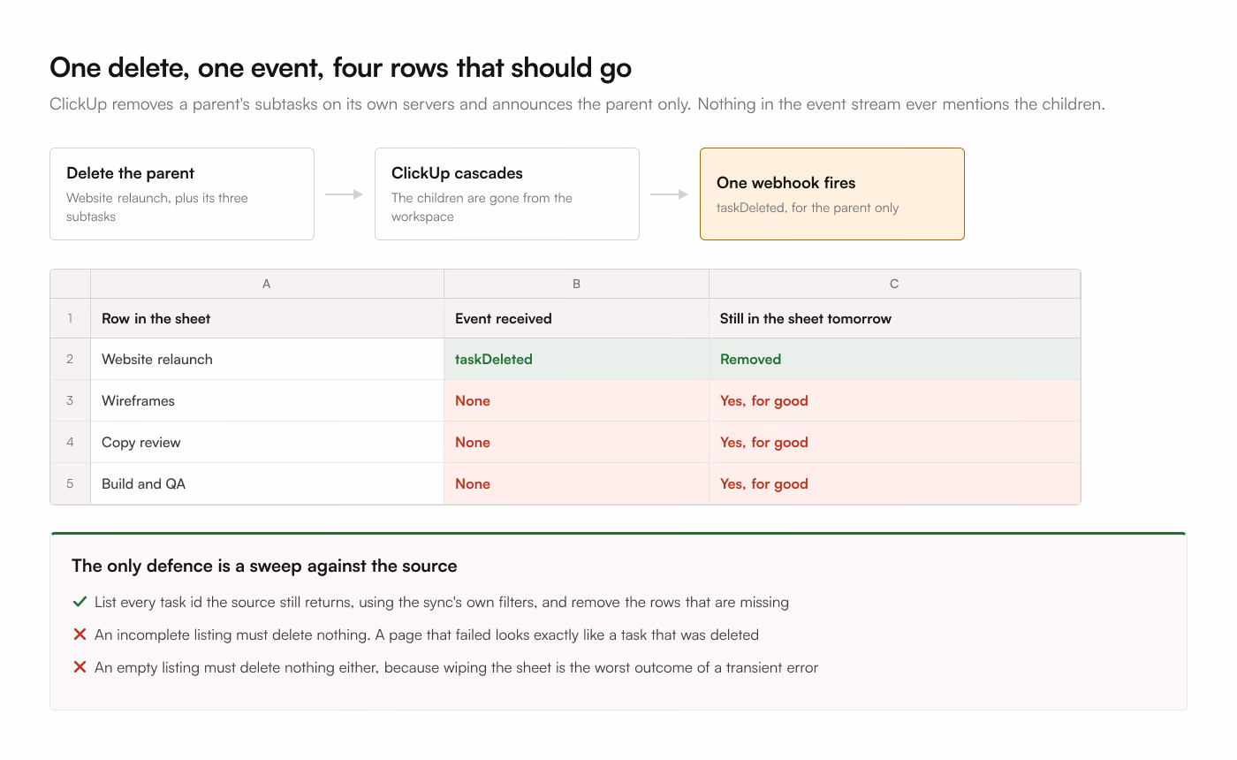This screenshot has width=1237, height=760.
Task: Click 'Website relaunch, plus its three subtasks' card text
Action: (157, 207)
